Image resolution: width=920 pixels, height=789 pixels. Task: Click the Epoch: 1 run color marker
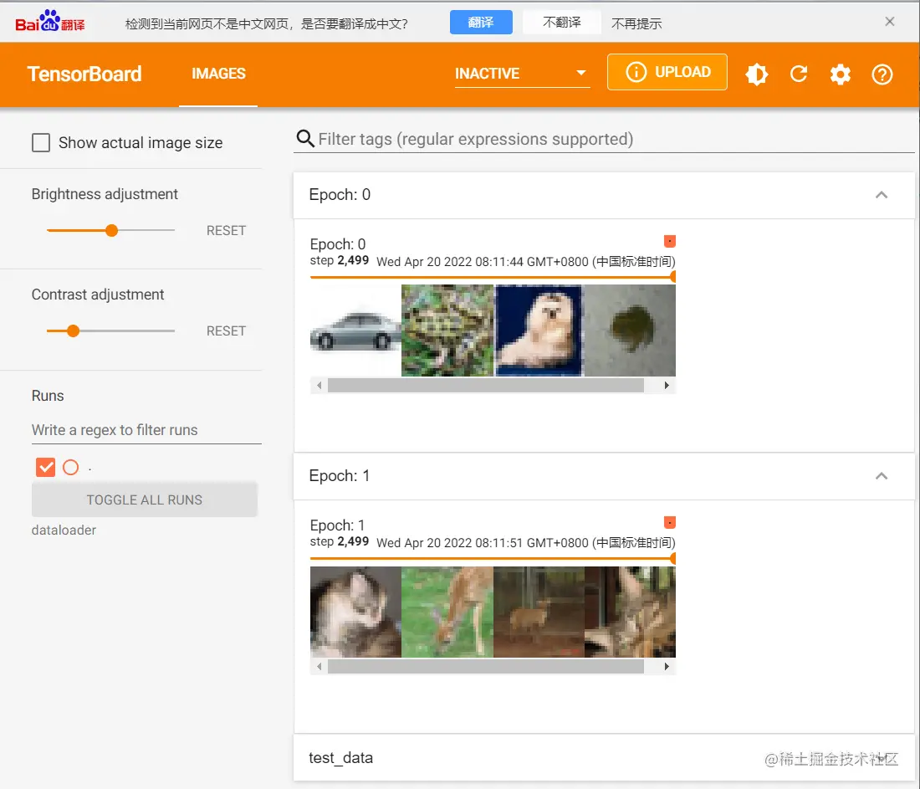coord(669,522)
